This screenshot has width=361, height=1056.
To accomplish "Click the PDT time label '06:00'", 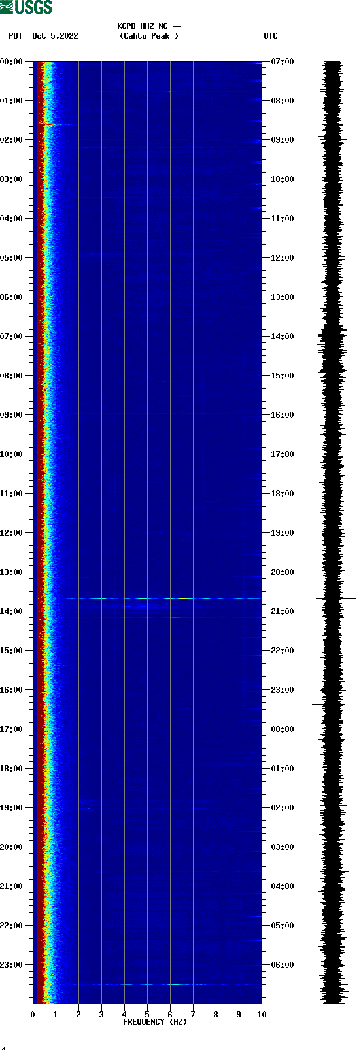I will click(x=11, y=297).
